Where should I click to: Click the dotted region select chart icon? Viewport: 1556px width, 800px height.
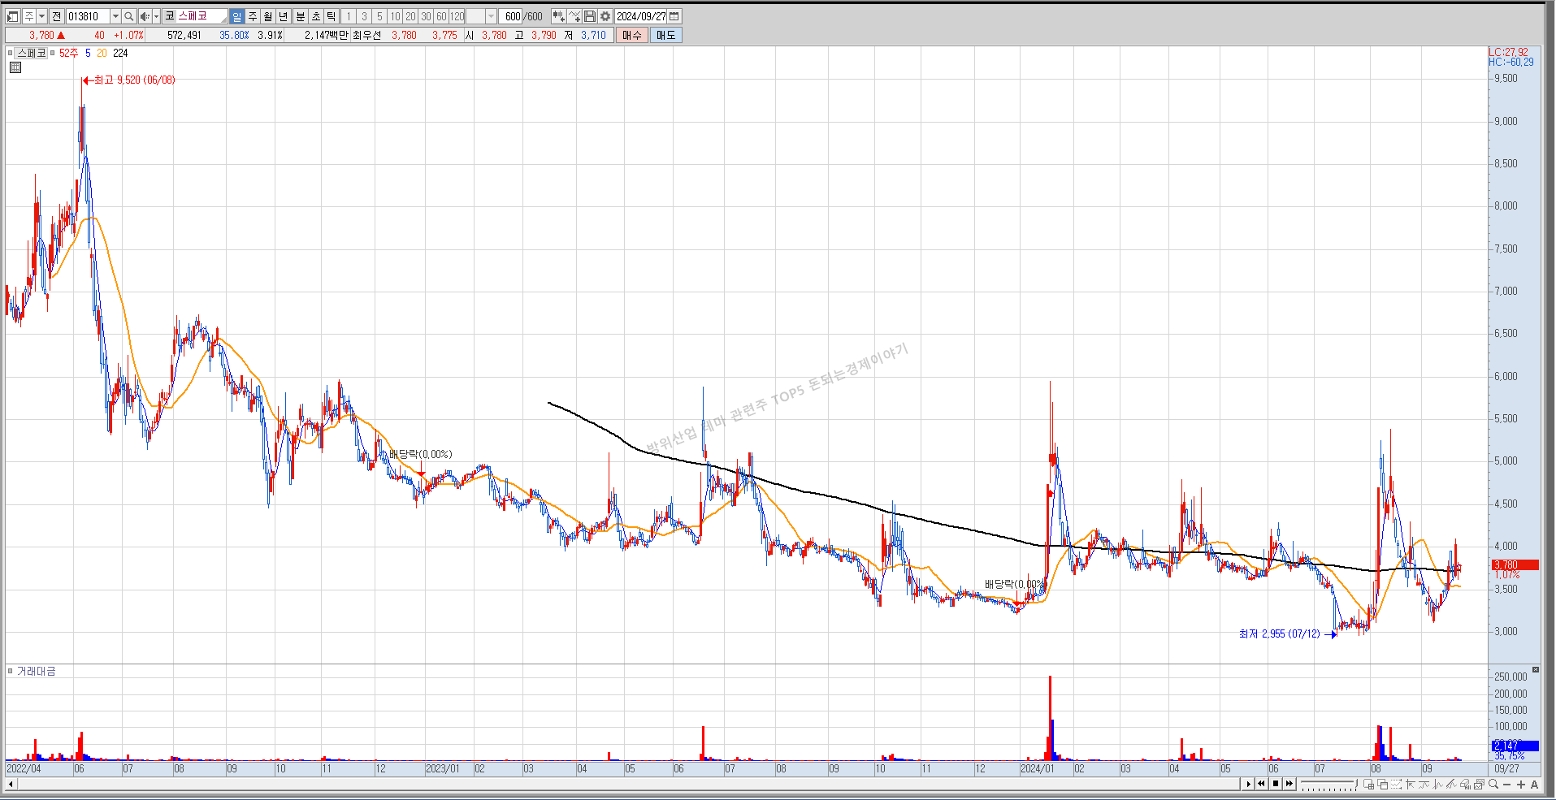point(1396,784)
